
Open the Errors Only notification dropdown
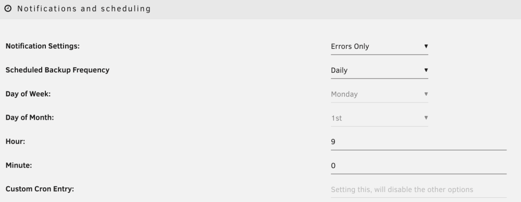click(x=379, y=46)
